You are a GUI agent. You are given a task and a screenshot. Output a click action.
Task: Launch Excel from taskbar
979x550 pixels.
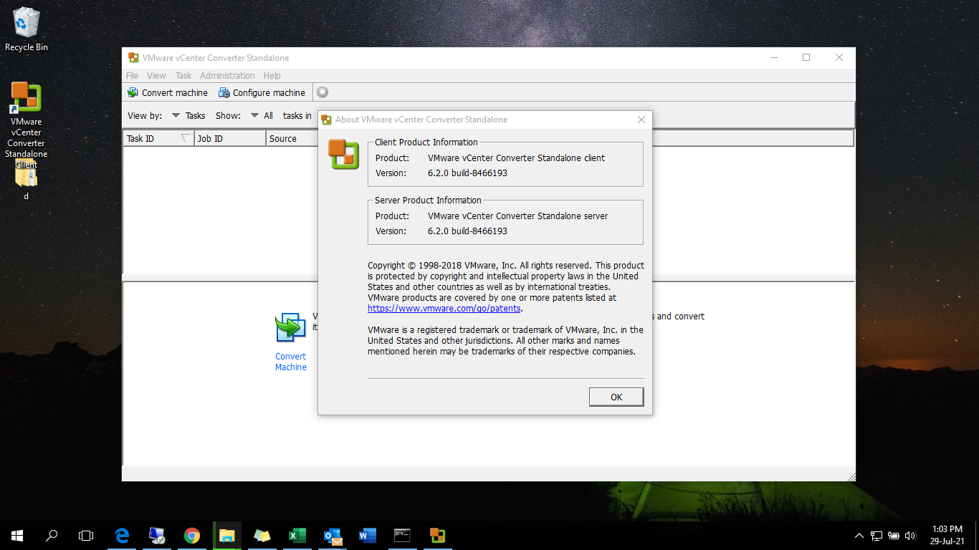(297, 535)
